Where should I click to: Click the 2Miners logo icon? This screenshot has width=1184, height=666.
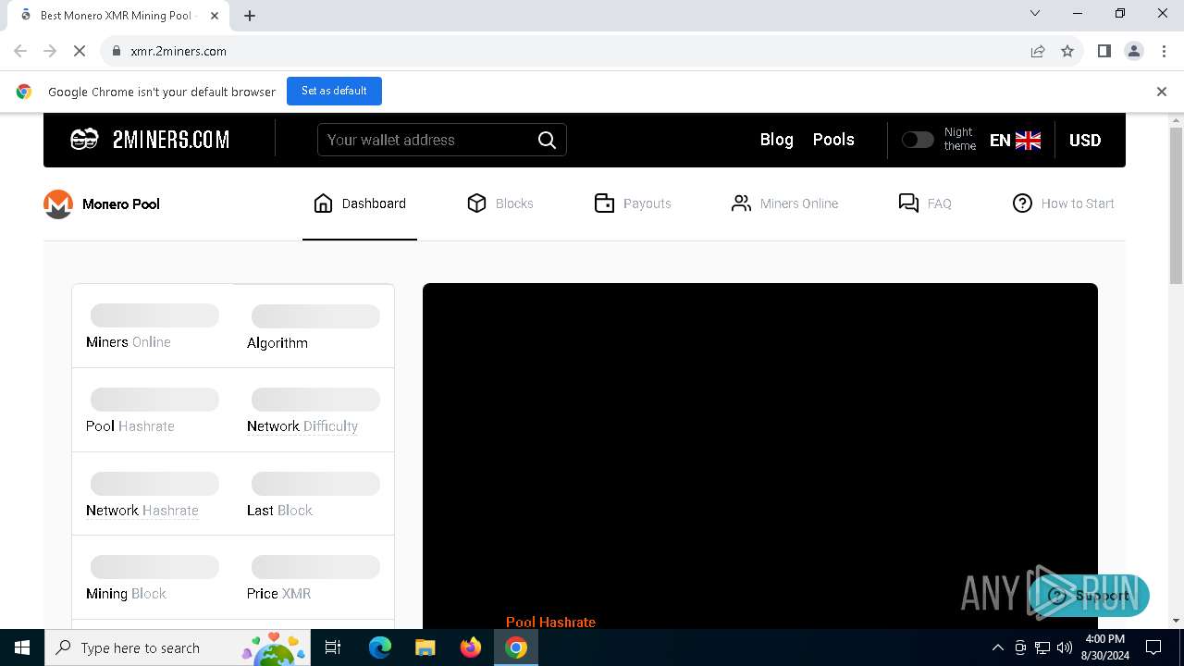84,140
